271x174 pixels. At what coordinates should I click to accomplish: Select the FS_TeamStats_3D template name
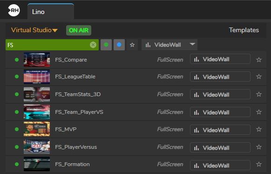[78, 94]
